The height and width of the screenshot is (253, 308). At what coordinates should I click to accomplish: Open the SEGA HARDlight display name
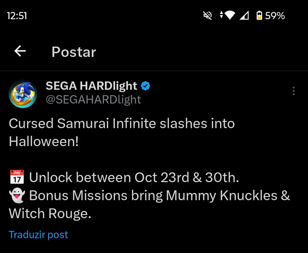91,86
